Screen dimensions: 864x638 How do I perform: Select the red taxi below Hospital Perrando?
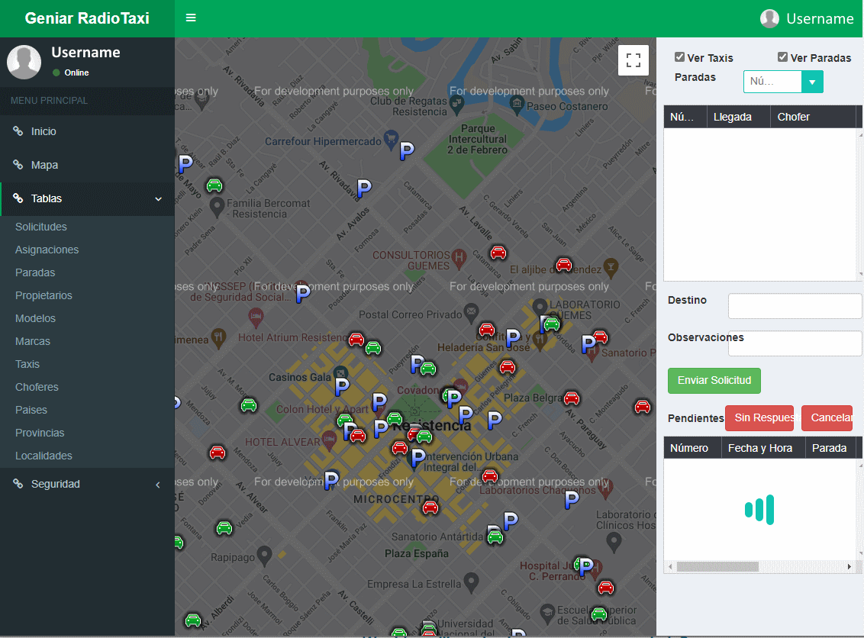point(605,588)
